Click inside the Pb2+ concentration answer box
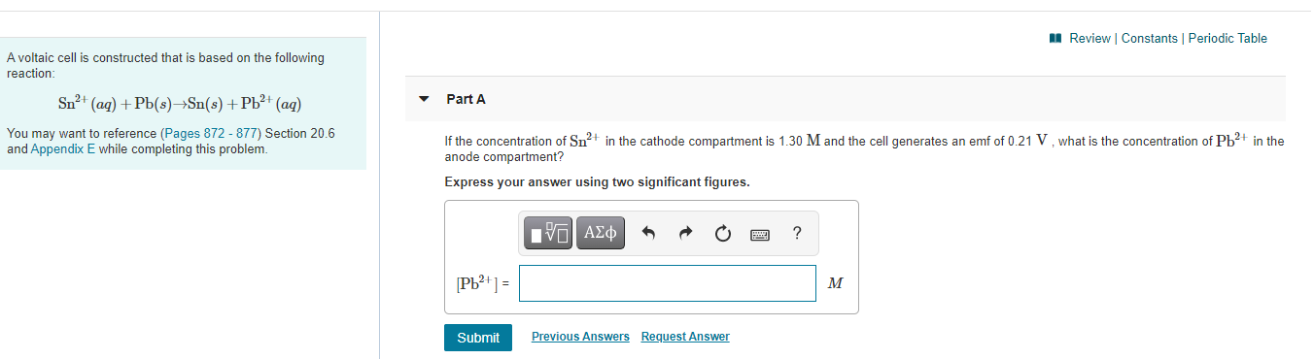This screenshot has width=1314, height=359. 668,283
